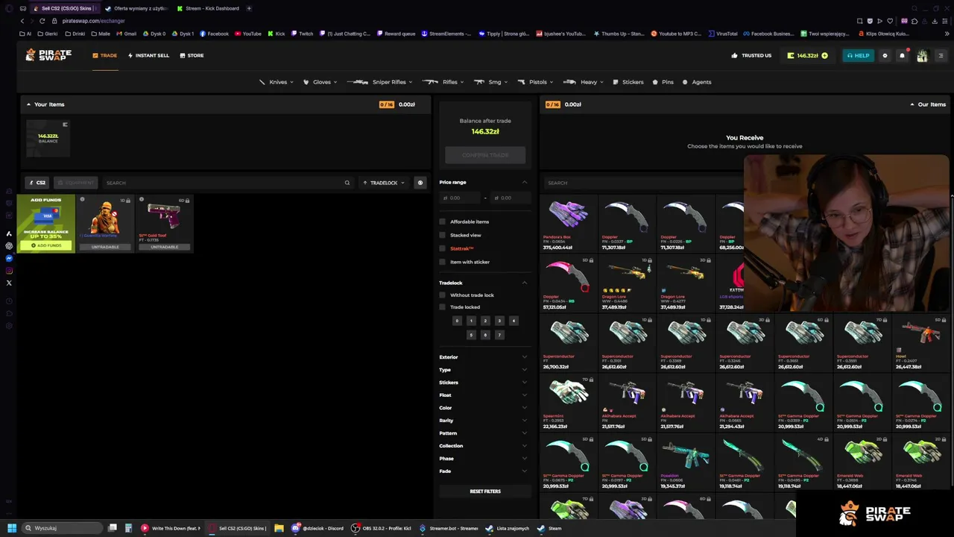Enable the Stacked view checkbox
Screen dimensions: 954x537
tap(442, 235)
